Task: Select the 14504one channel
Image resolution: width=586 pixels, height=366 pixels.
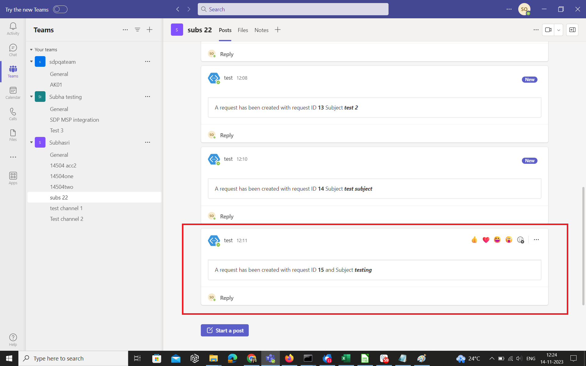Action: point(62,176)
